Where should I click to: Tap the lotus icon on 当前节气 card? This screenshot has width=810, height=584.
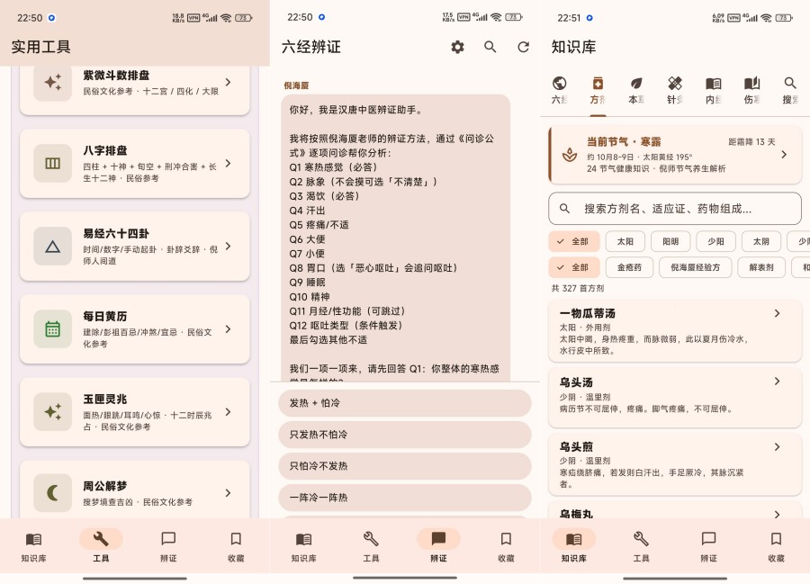pyautogui.click(x=570, y=155)
